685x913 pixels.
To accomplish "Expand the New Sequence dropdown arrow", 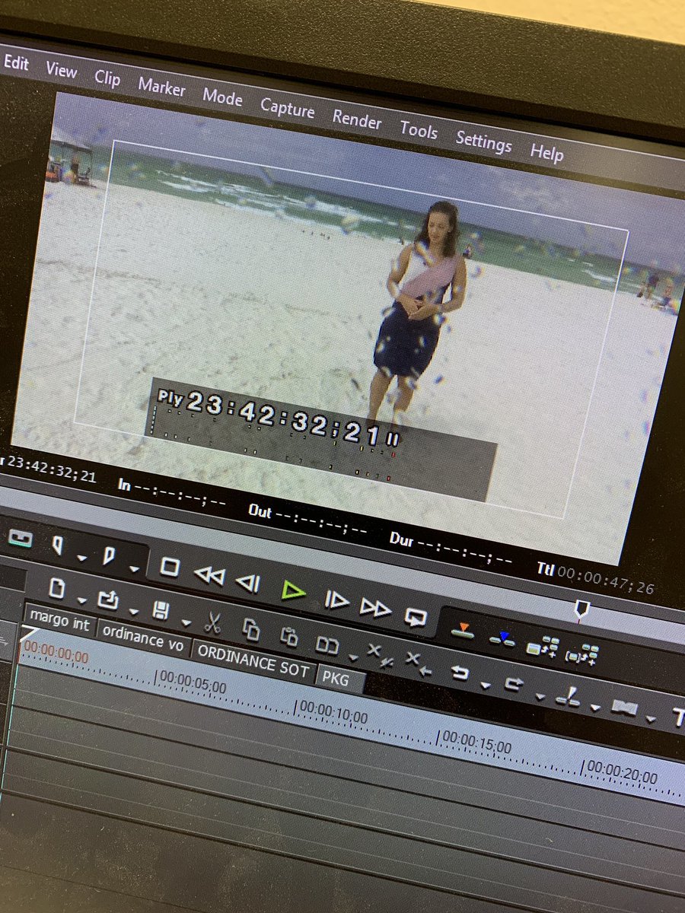I will click(81, 600).
